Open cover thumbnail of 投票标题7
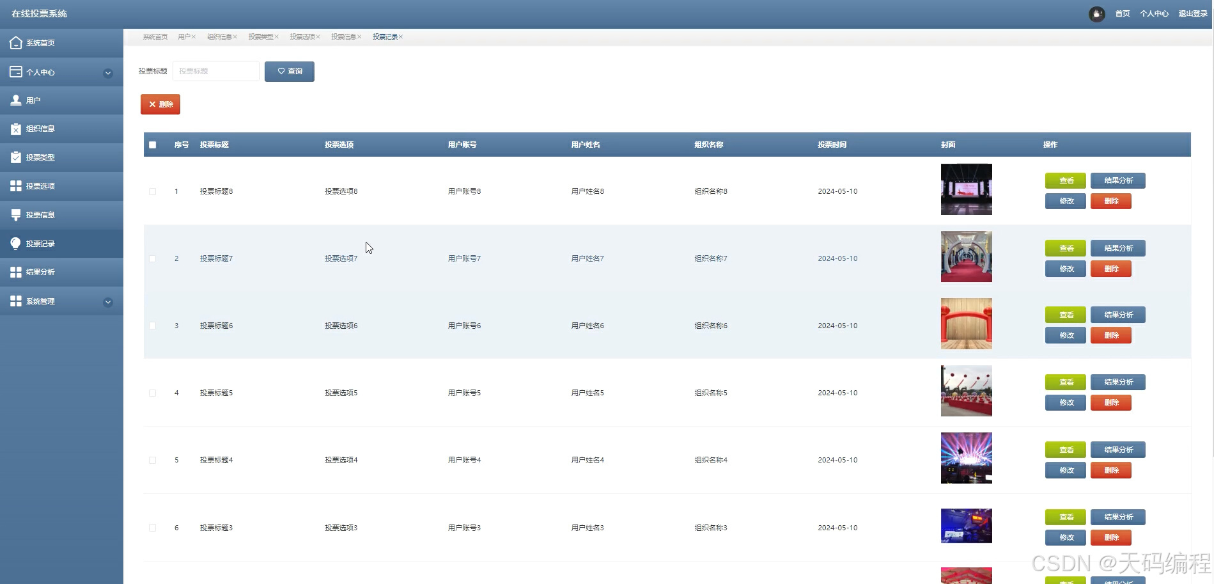 pos(966,256)
